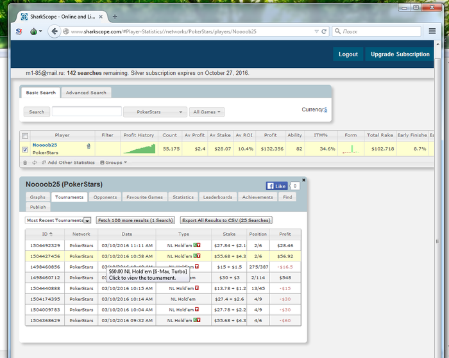Expand the Groups dropdown

(114, 163)
